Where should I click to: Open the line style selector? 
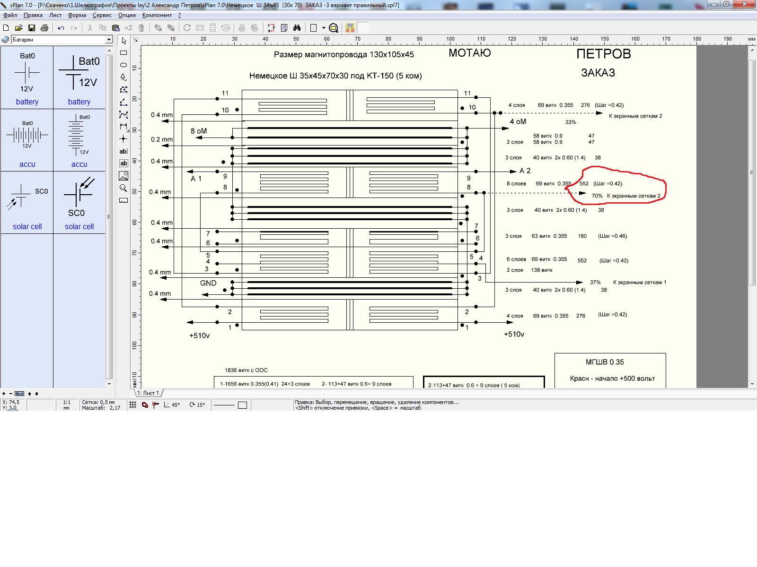pos(224,405)
